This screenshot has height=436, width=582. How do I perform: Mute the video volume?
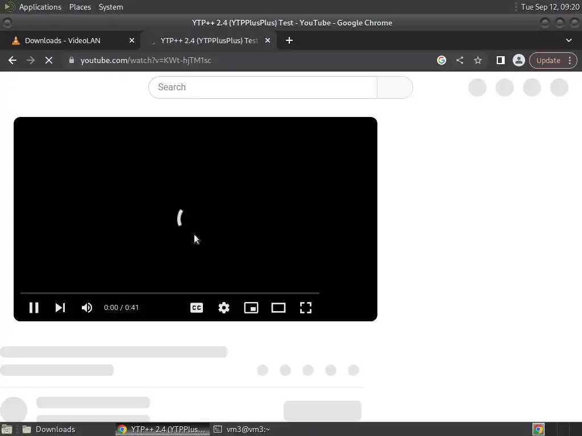tap(87, 308)
